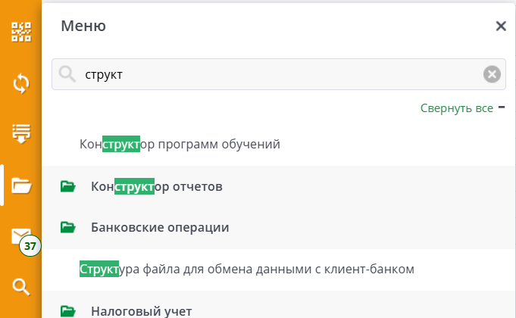Click the Банковские операции folder icon
The image size is (516, 318).
68,227
